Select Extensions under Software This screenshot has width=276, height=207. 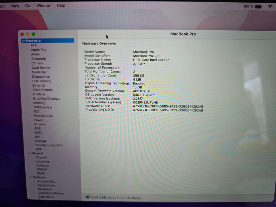[x=46, y=197]
